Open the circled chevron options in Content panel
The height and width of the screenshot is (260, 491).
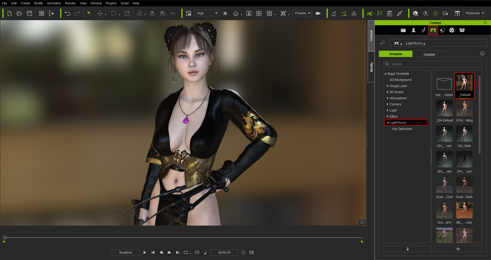click(483, 53)
